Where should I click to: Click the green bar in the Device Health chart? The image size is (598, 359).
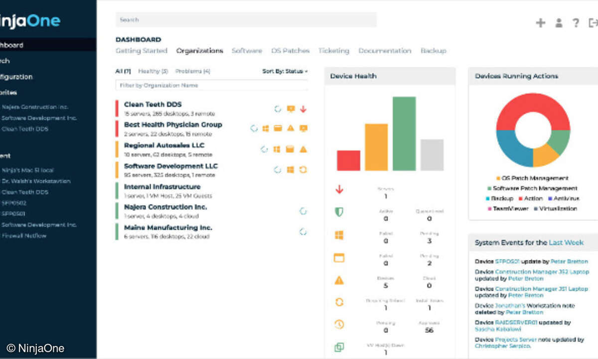coord(404,134)
